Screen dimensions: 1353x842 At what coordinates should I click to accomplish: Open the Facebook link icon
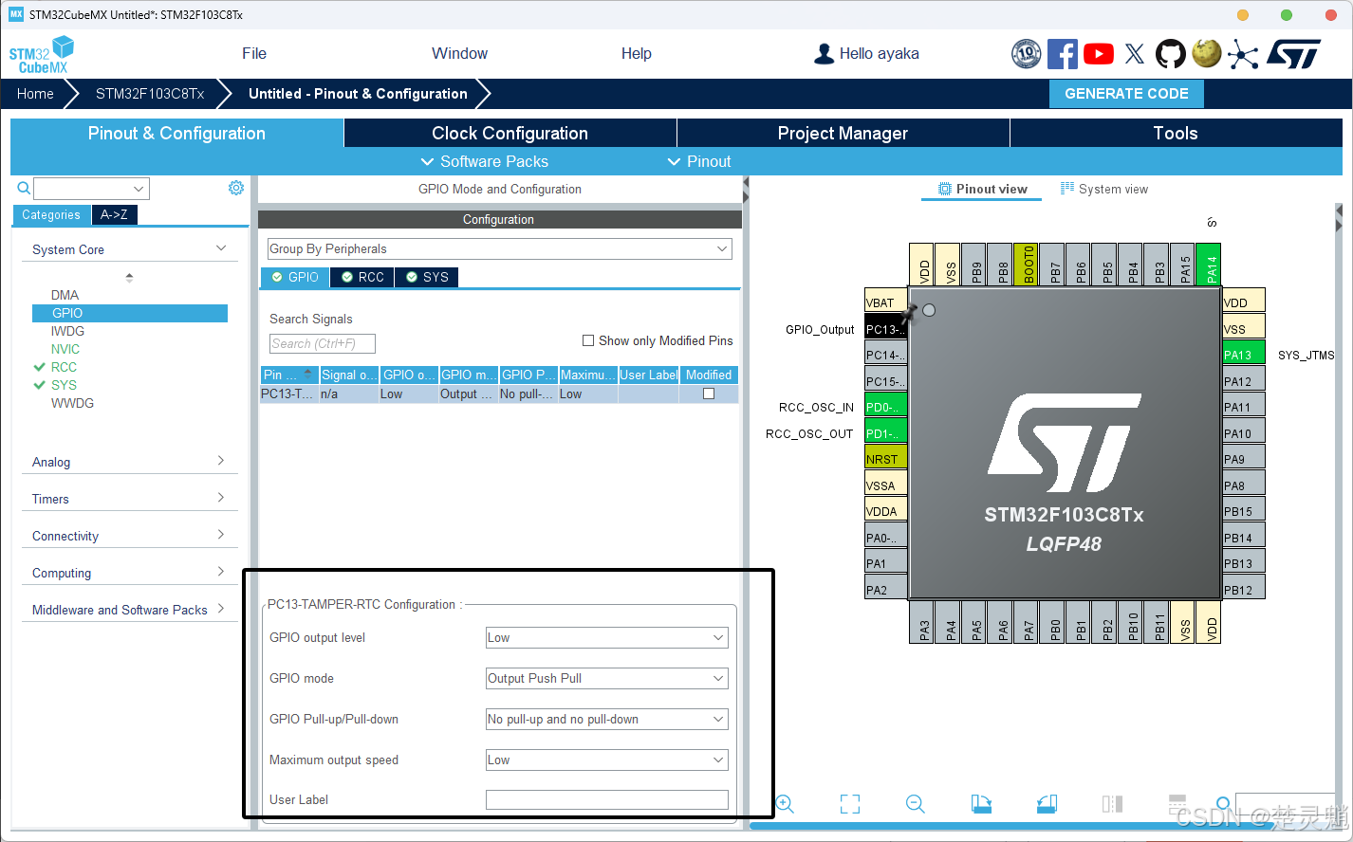click(x=1062, y=54)
